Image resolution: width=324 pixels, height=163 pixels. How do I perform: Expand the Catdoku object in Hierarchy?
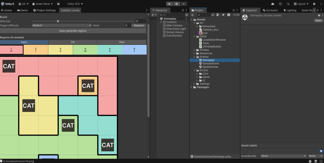[x=161, y=22]
